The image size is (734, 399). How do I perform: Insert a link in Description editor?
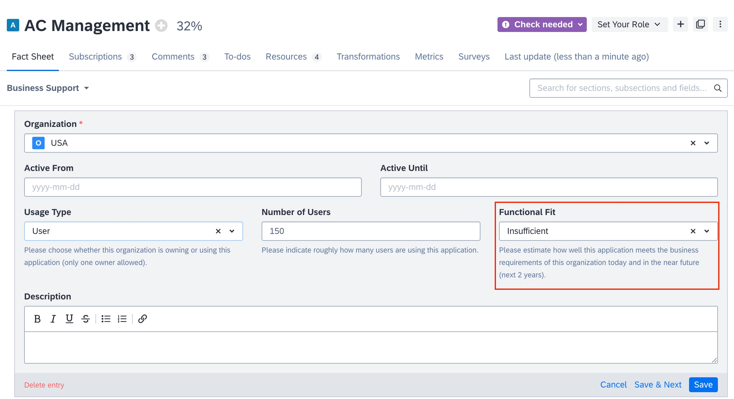point(142,319)
